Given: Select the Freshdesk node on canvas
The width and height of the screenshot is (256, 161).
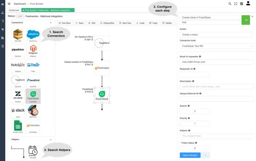Looking at the screenshot, I should click(102, 96).
